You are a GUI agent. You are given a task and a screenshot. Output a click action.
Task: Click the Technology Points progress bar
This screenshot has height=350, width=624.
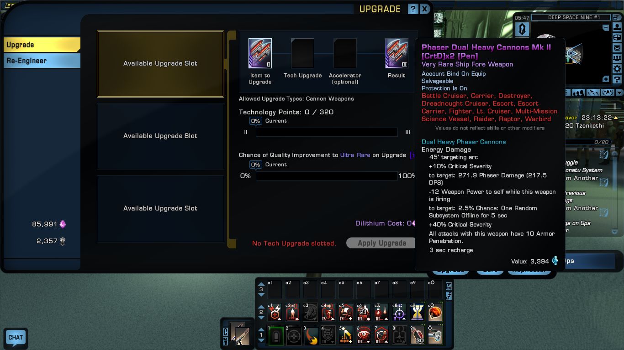(327, 132)
